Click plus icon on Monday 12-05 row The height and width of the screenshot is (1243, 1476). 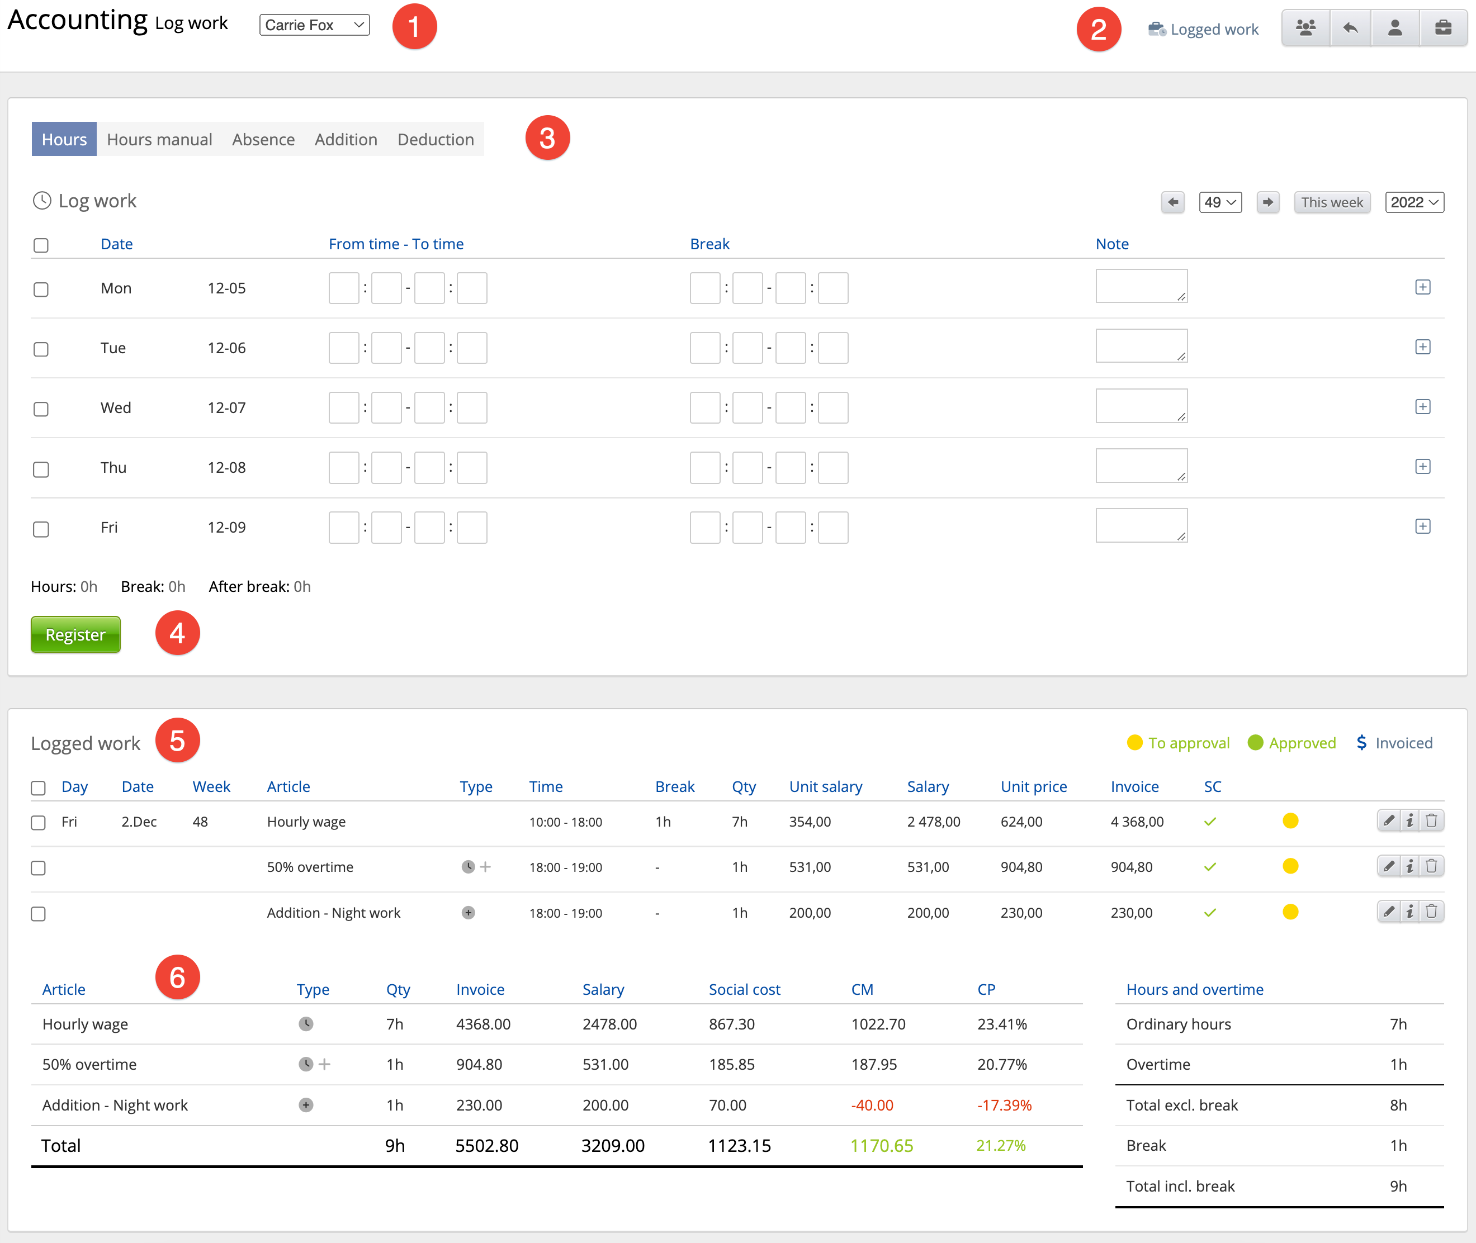click(x=1422, y=287)
